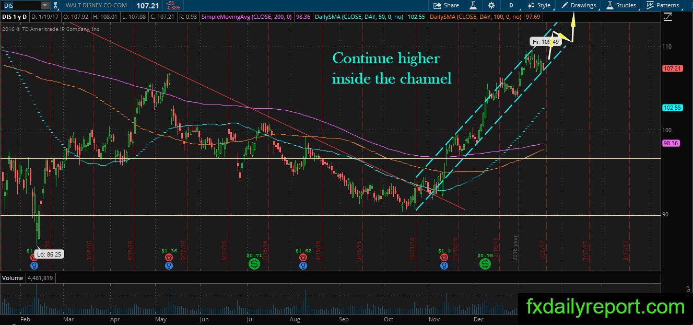
Task: Click the chart scale icon below the toolbar
Action: 668,17
